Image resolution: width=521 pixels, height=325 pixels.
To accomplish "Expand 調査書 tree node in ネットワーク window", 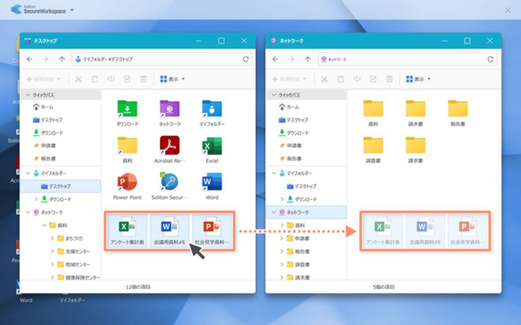I will click(x=282, y=264).
